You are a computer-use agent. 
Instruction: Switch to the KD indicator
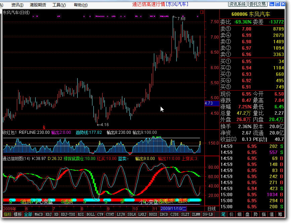point(56,214)
